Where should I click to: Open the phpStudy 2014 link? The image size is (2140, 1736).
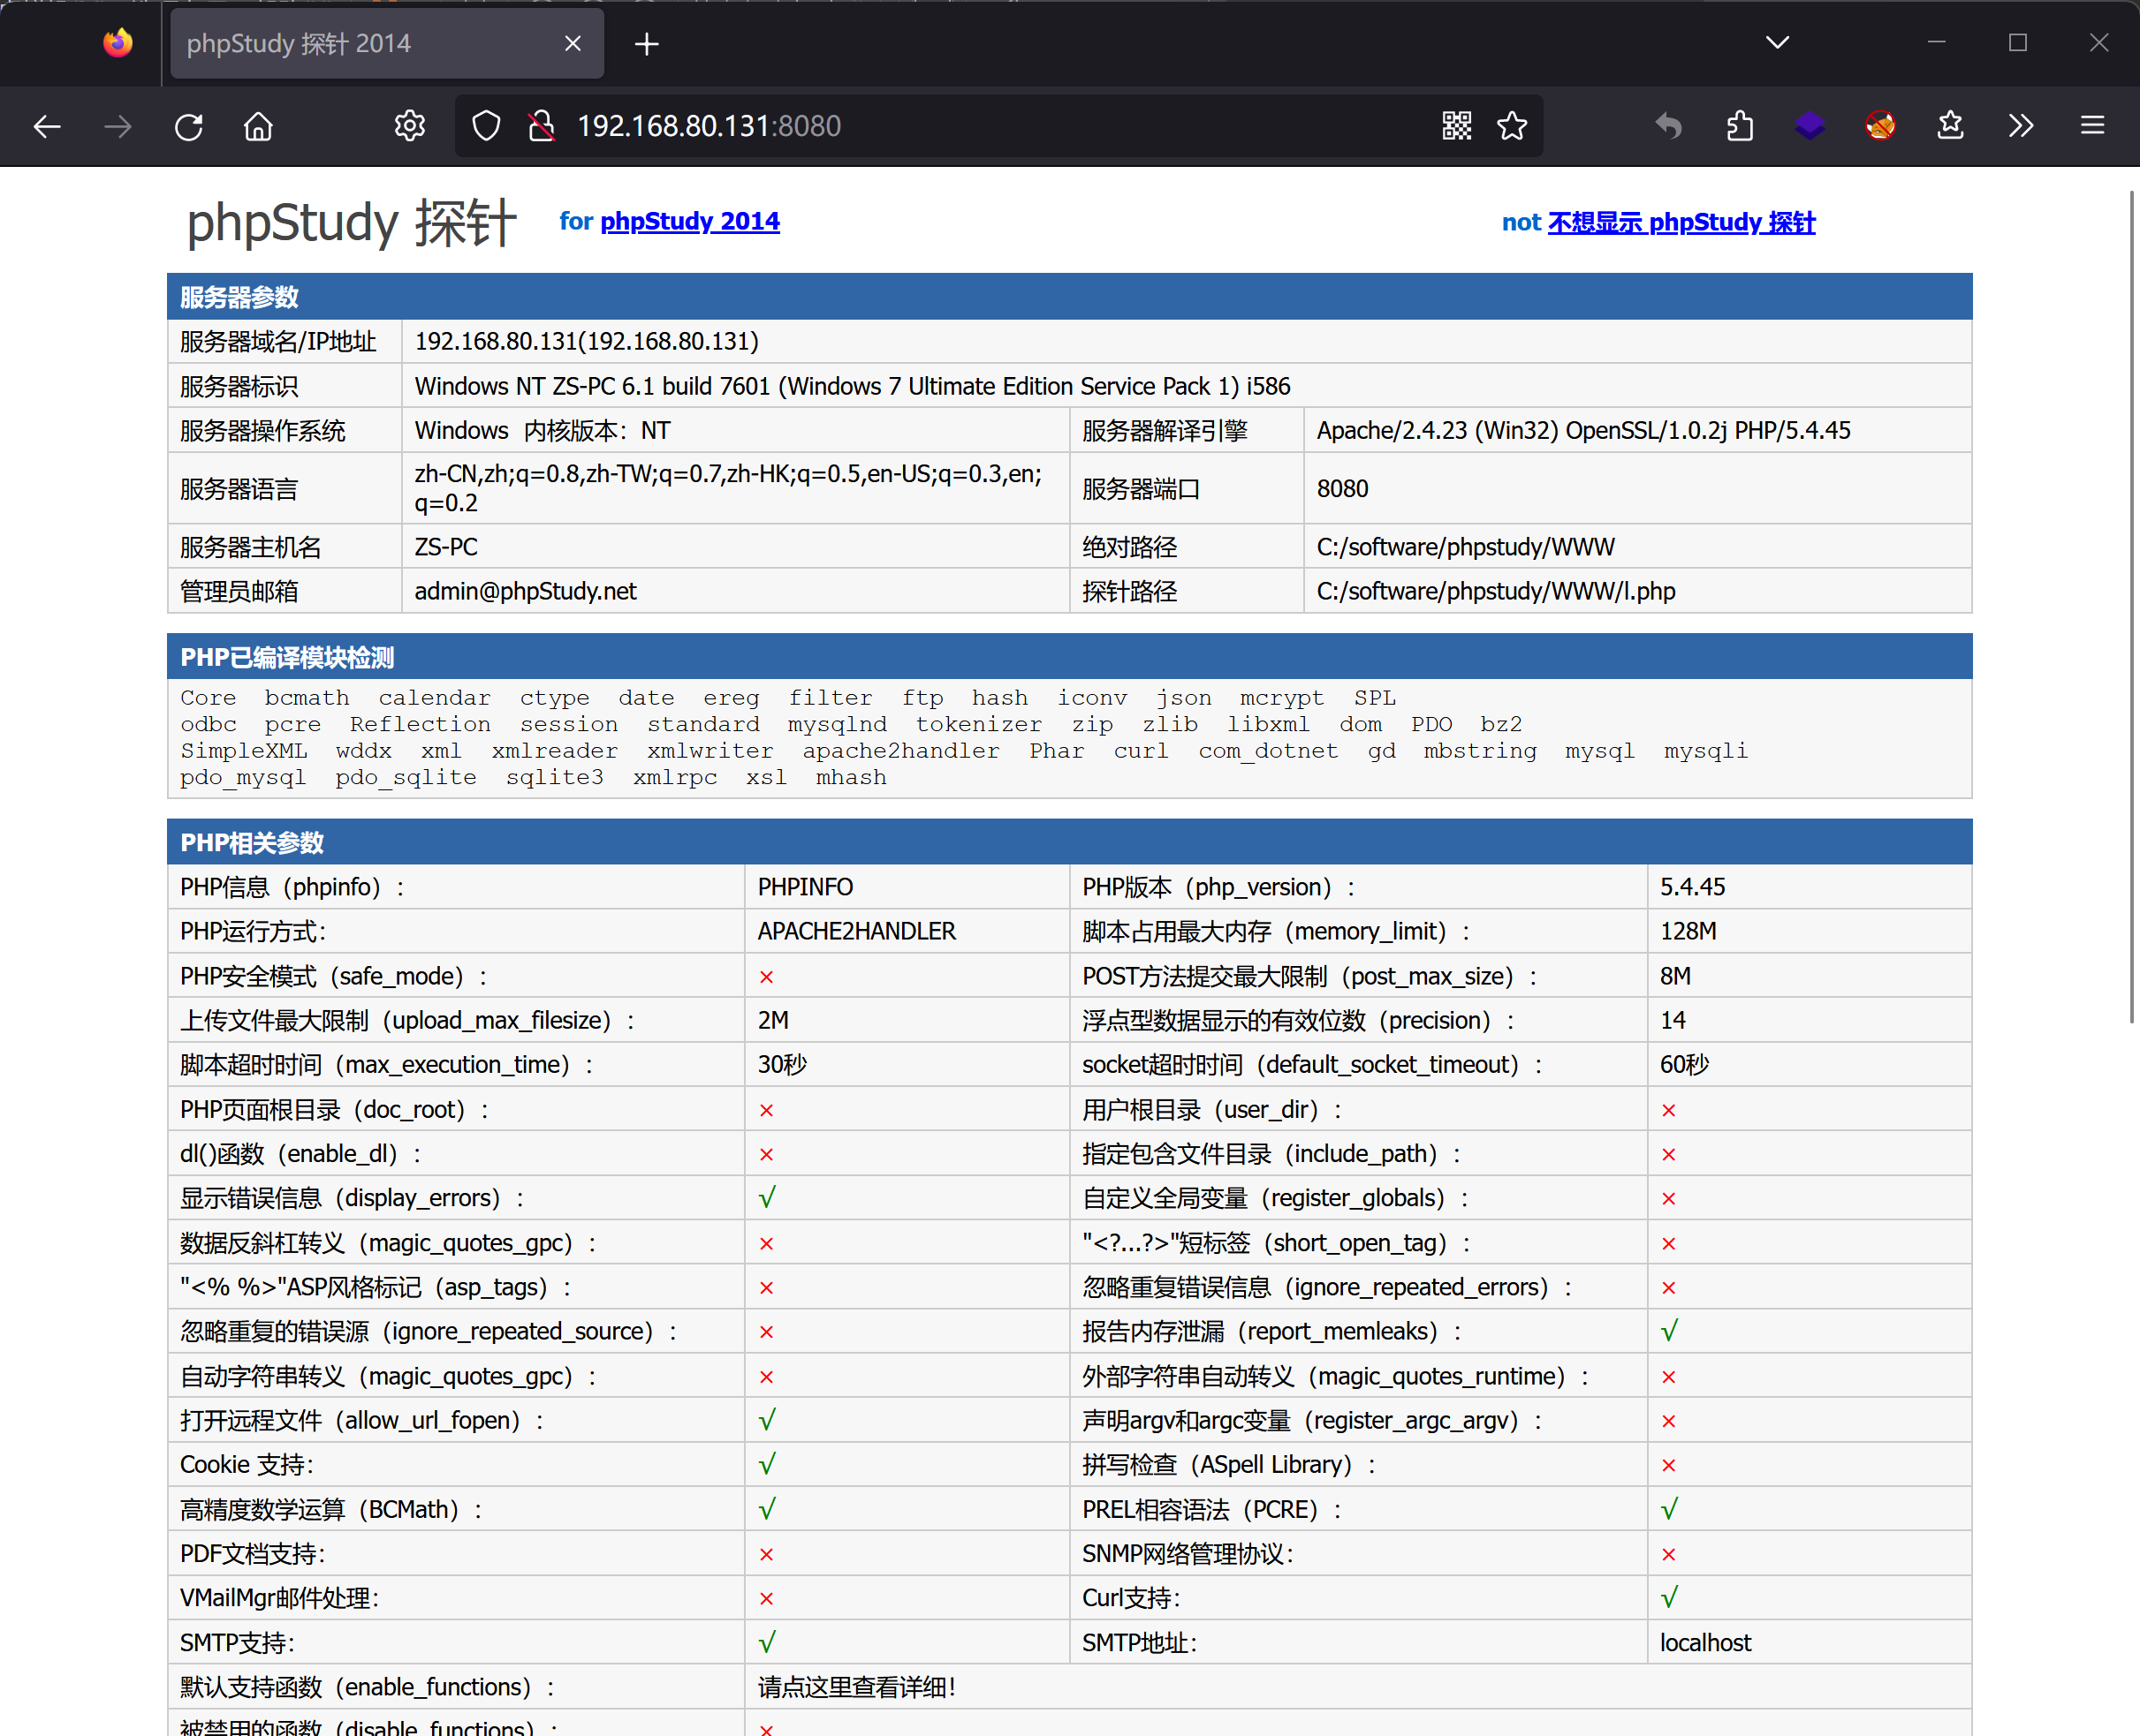[689, 221]
